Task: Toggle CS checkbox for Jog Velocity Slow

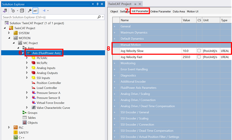Action: click(199, 51)
